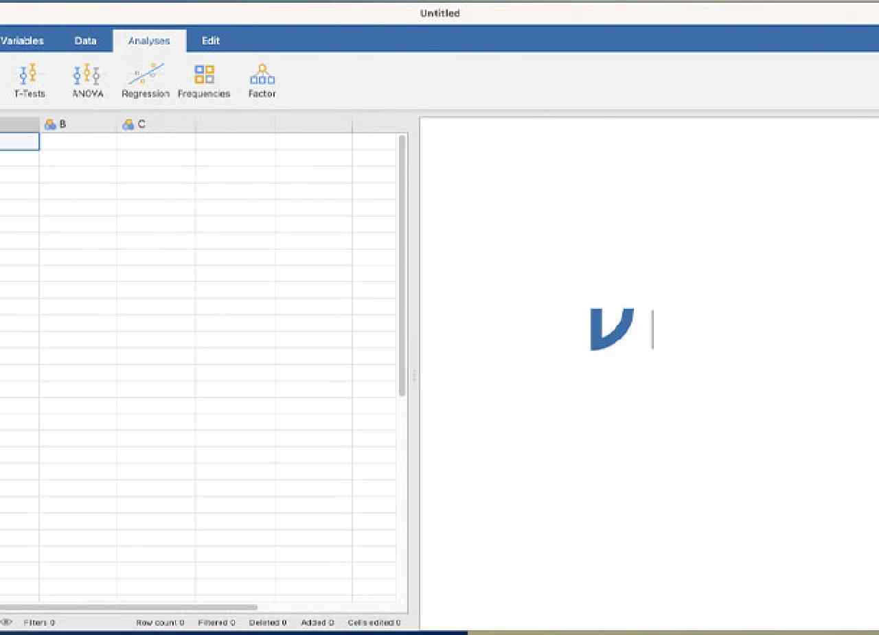The image size is (879, 635).
Task: Click the 'Filtered 0' status text
Action: click(216, 623)
